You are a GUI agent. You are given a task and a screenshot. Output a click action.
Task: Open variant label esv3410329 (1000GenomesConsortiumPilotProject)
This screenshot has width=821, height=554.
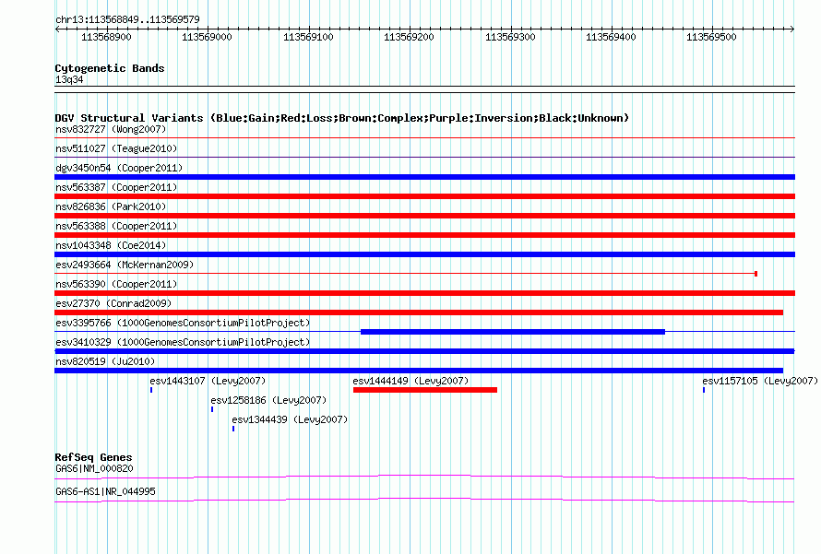click(x=183, y=342)
